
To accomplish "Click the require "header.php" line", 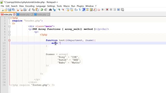I will pos(27,21).
